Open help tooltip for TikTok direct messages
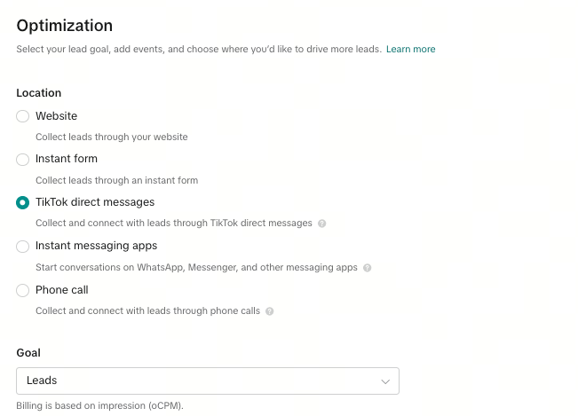Image resolution: width=578 pixels, height=416 pixels. tap(321, 224)
